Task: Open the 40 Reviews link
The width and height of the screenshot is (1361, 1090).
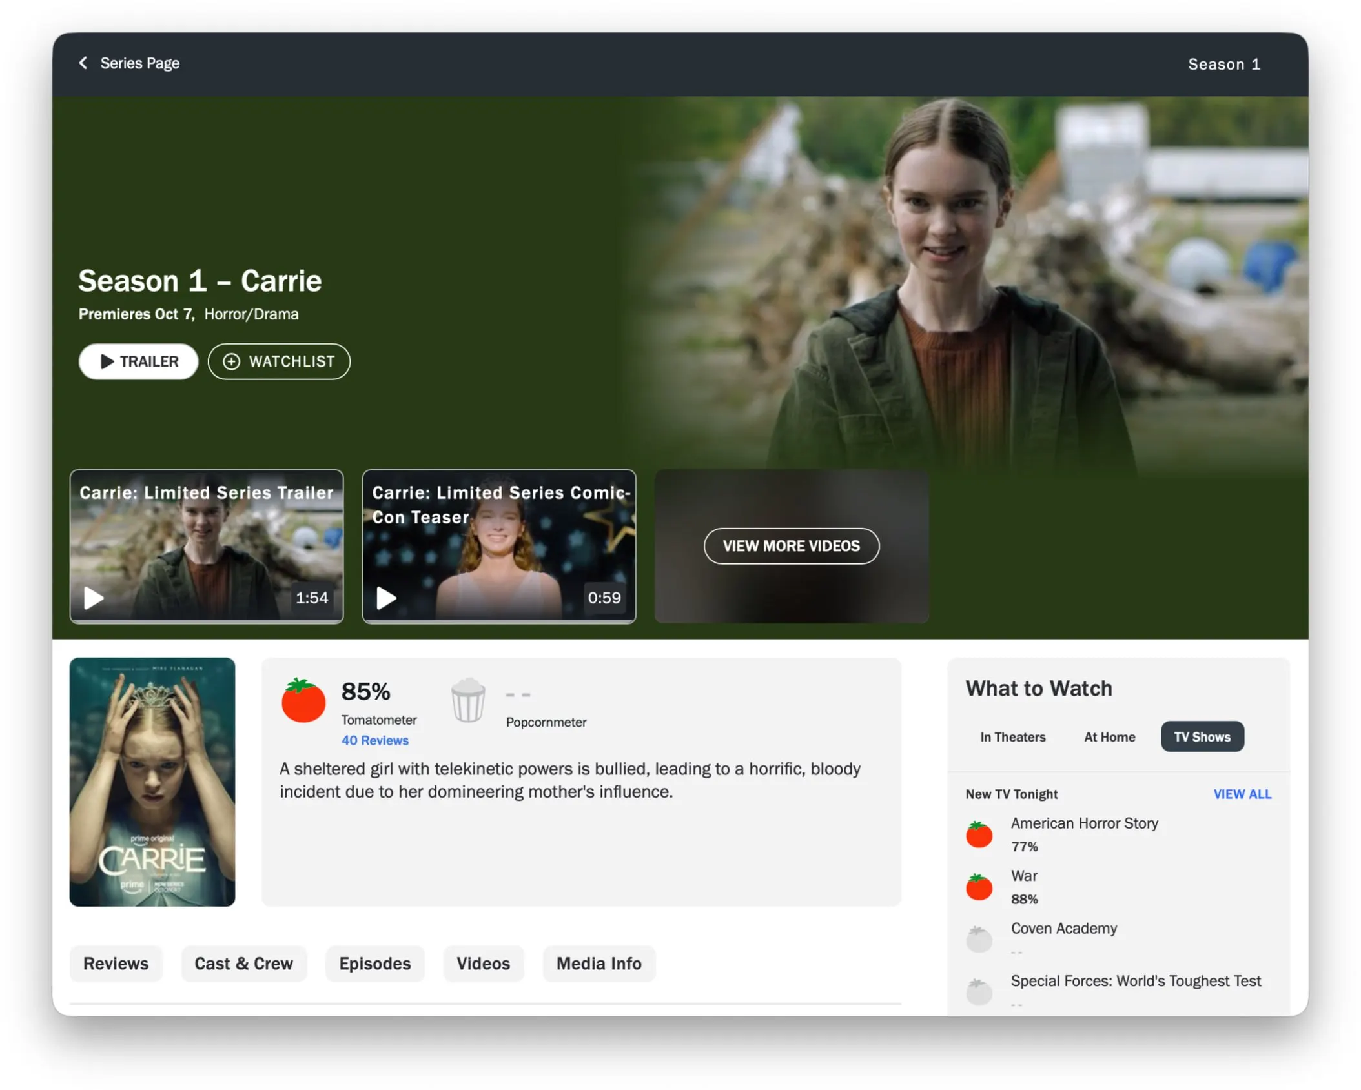Action: [375, 740]
